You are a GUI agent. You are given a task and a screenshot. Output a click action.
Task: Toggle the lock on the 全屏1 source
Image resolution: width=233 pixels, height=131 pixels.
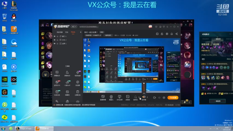click(x=57, y=43)
